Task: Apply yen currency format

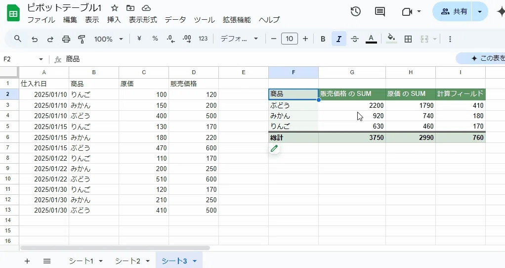Action: tap(139, 39)
